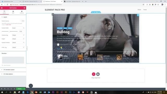Click the slider progress bar
Screen dimensions: 167x94
click(96, 52)
